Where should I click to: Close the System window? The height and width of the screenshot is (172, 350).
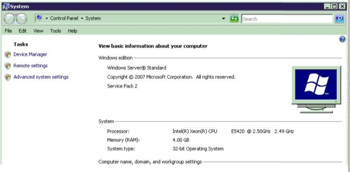[x=342, y=7]
